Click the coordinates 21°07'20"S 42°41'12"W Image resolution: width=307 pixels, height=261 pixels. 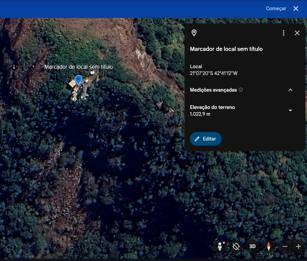point(214,73)
